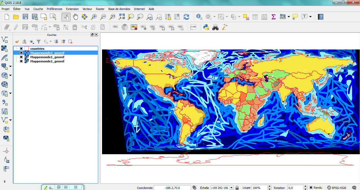Open the print composer manager wrench icon
This screenshot has height=190, width=360.
point(53,17)
